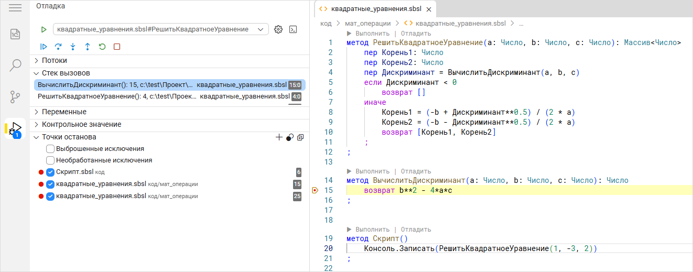Viewport: 693px width, 272px height.
Task: Click Отладить link above ВычислитьДискриминант method
Action: [x=416, y=171]
